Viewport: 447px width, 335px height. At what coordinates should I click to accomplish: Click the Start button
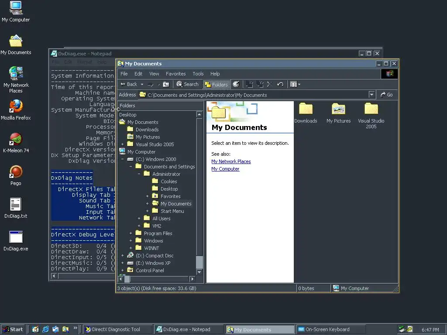pos(13,329)
